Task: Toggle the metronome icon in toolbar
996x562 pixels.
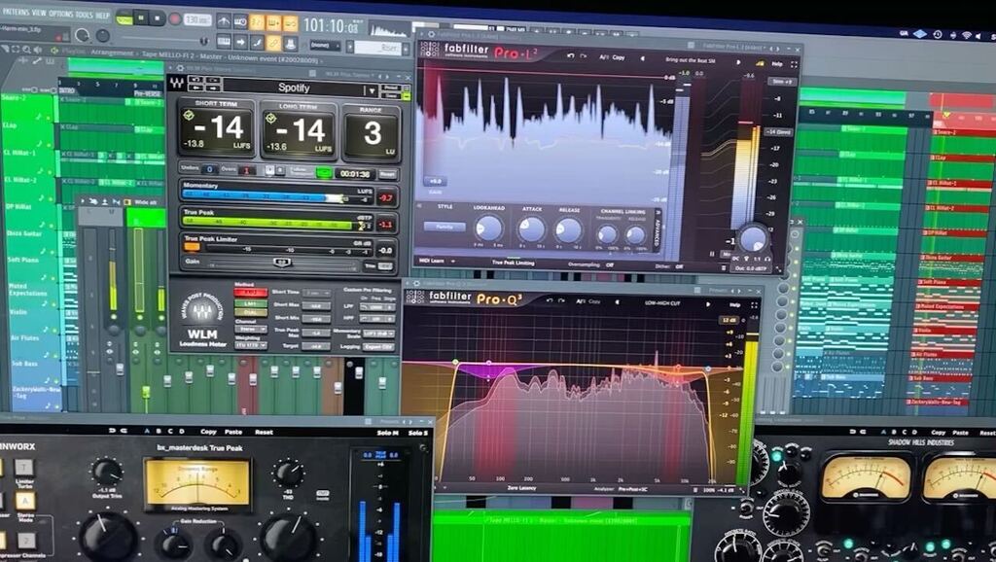Action: coord(224,21)
